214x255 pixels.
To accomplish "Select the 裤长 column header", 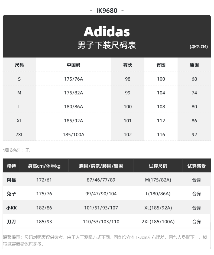I will point(128,65).
